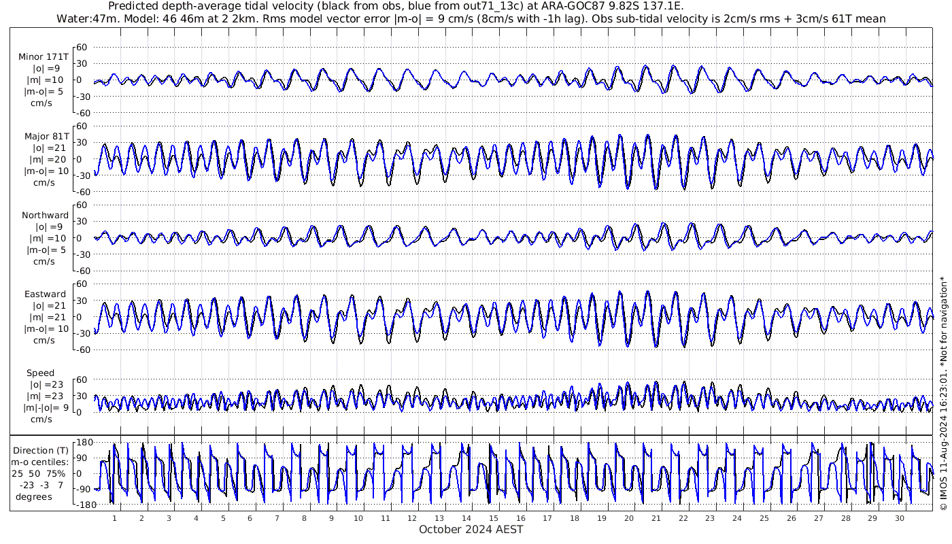Click the 'Major 81T' panel label
Image resolution: width=952 pixels, height=544 pixels.
point(46,137)
